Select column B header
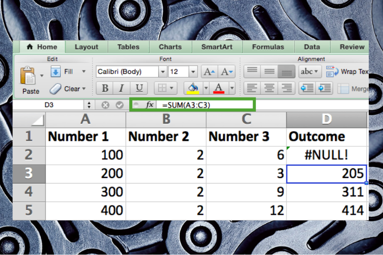Screen dimensions: 383x255 tap(166, 119)
